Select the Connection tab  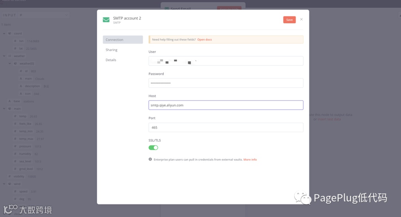point(123,40)
